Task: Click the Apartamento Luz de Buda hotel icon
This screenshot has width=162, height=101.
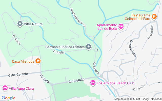Action: pos(121,26)
